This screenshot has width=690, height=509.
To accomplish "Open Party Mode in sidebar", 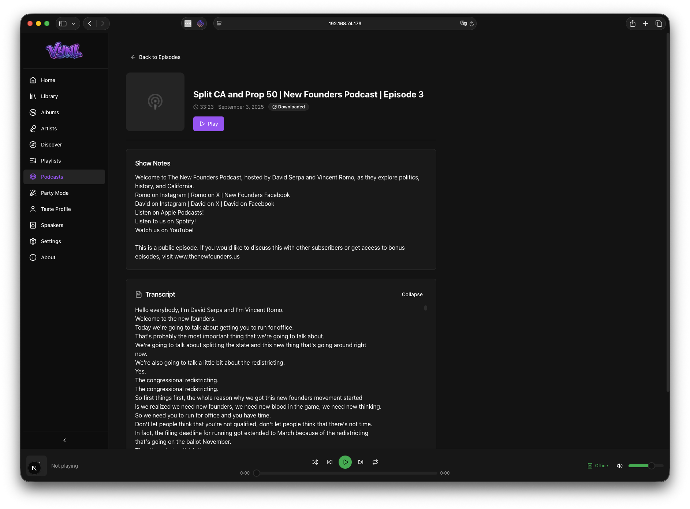I will [55, 193].
